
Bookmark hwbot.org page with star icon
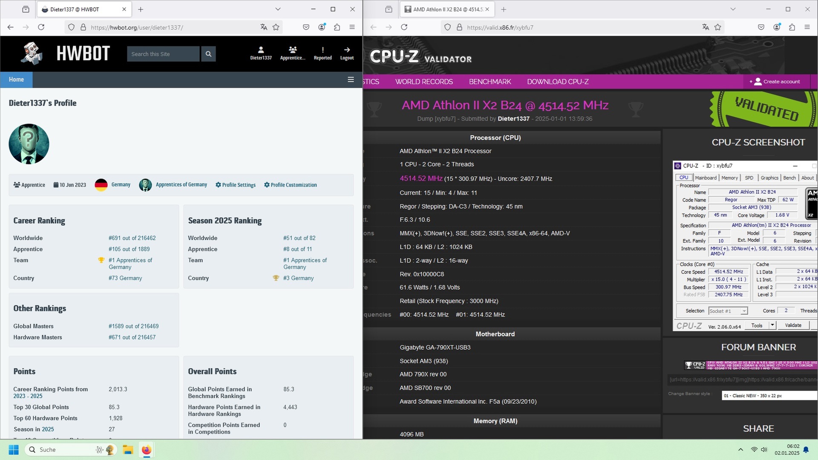[276, 27]
